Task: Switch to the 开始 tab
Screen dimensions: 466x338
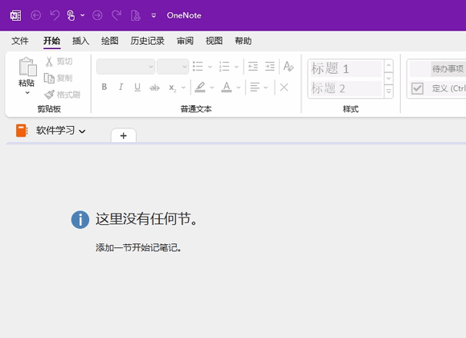Action: 51,41
